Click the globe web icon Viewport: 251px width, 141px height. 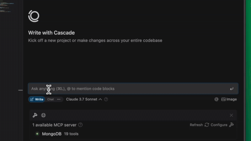44,115
